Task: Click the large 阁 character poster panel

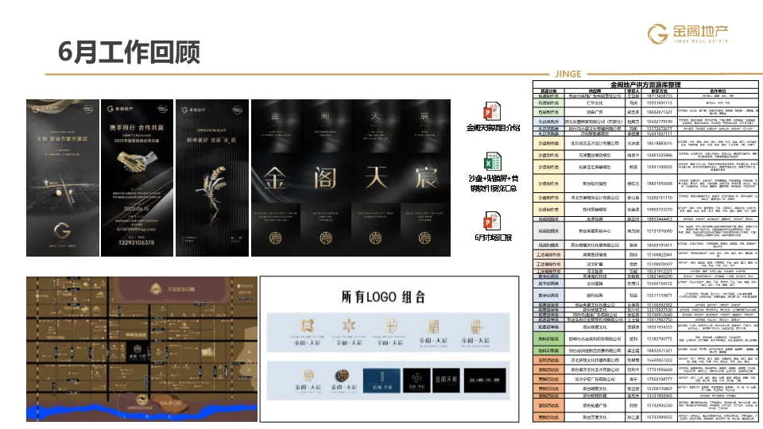Action: [x=325, y=178]
